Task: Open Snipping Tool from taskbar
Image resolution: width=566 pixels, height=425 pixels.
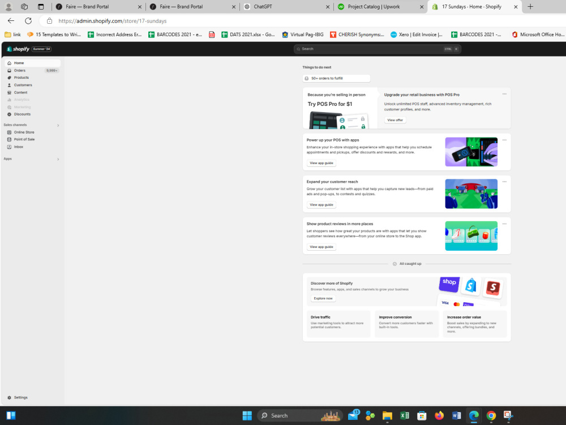Action: click(x=508, y=415)
